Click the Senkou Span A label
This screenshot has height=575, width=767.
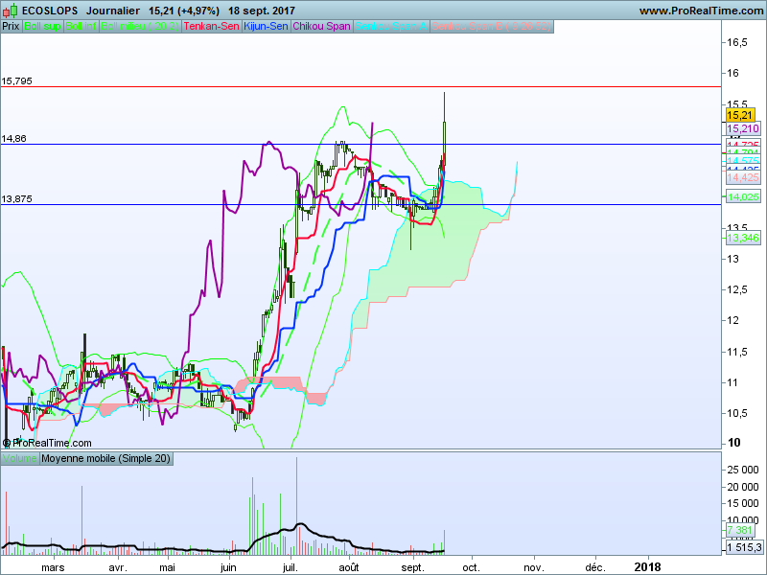[x=391, y=27]
